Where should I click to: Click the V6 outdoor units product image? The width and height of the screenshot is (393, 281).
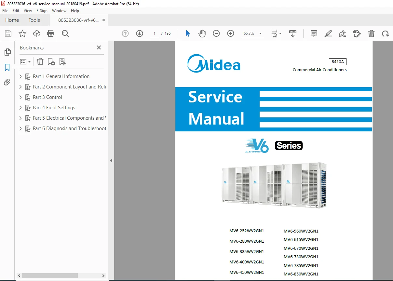274,185
